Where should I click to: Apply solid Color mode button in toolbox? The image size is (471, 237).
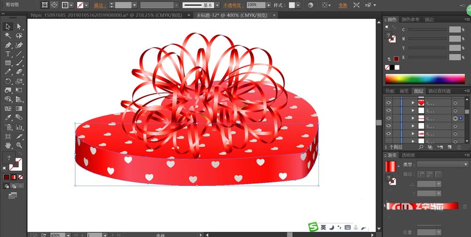click(7, 177)
